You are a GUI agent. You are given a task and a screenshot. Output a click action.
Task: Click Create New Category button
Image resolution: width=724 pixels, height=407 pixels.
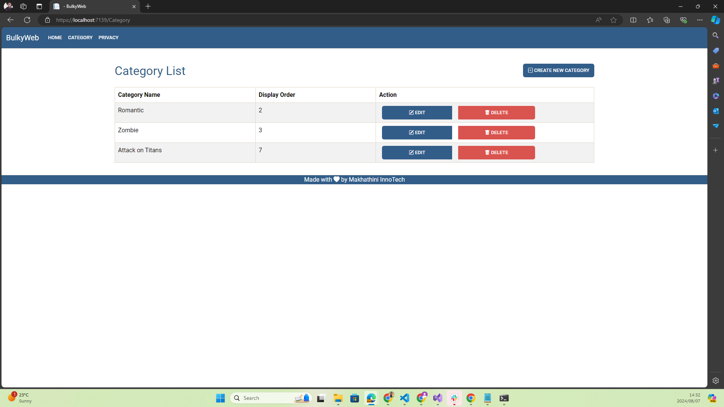coord(558,70)
